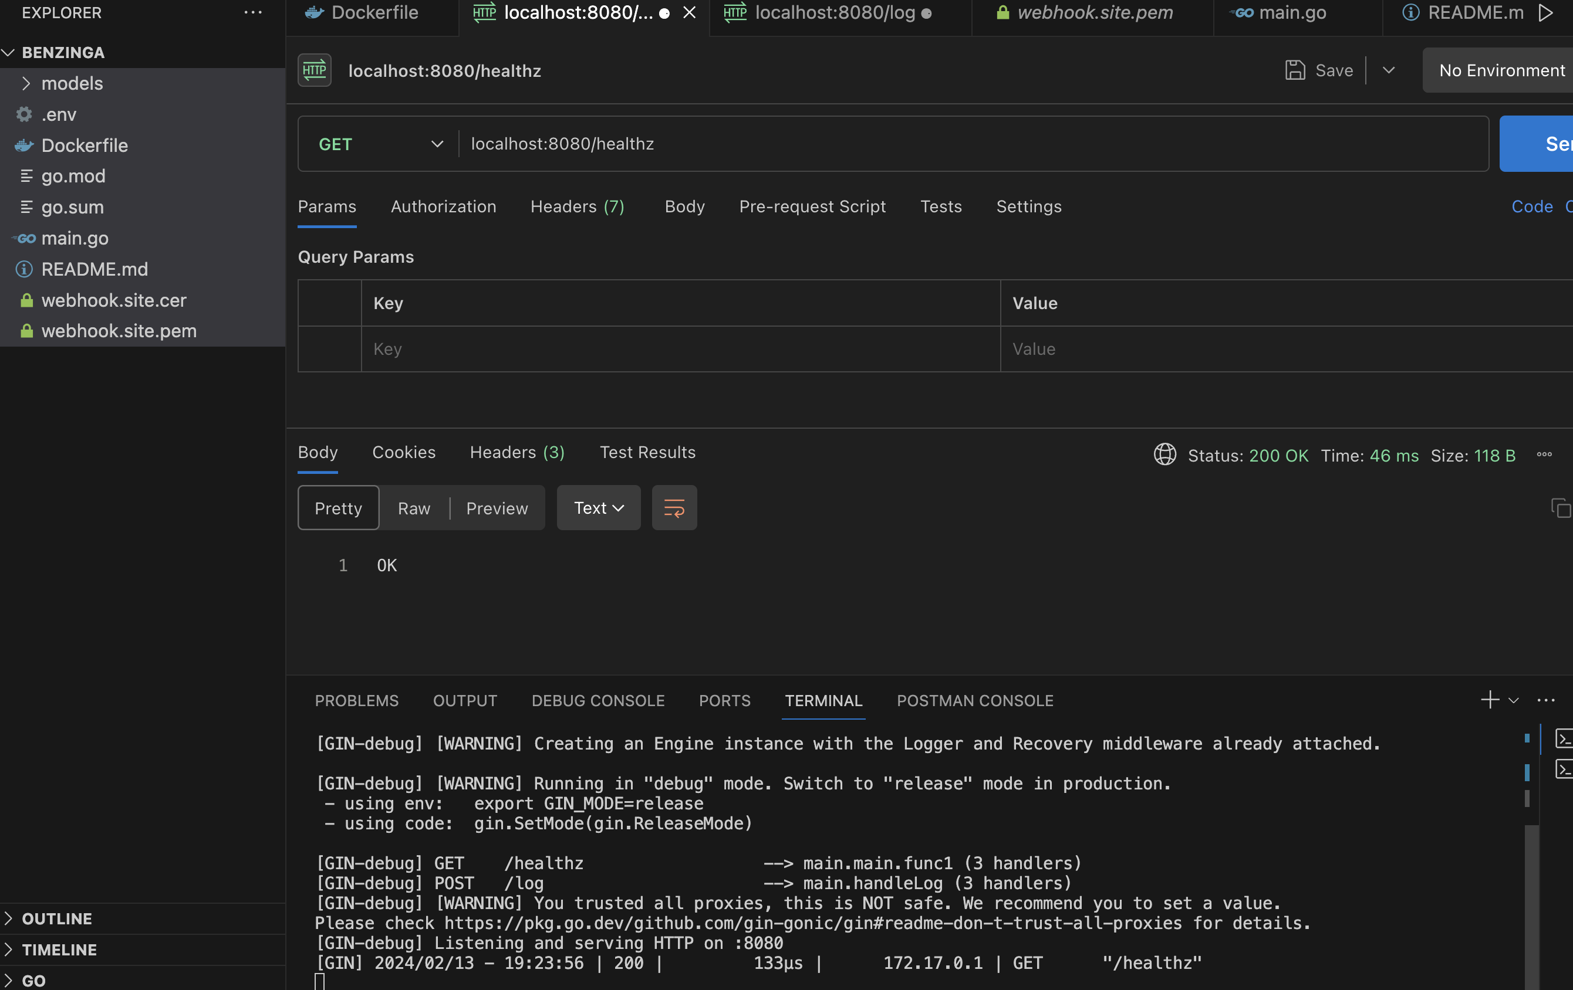Open the response more options dots icon

[x=1544, y=455]
